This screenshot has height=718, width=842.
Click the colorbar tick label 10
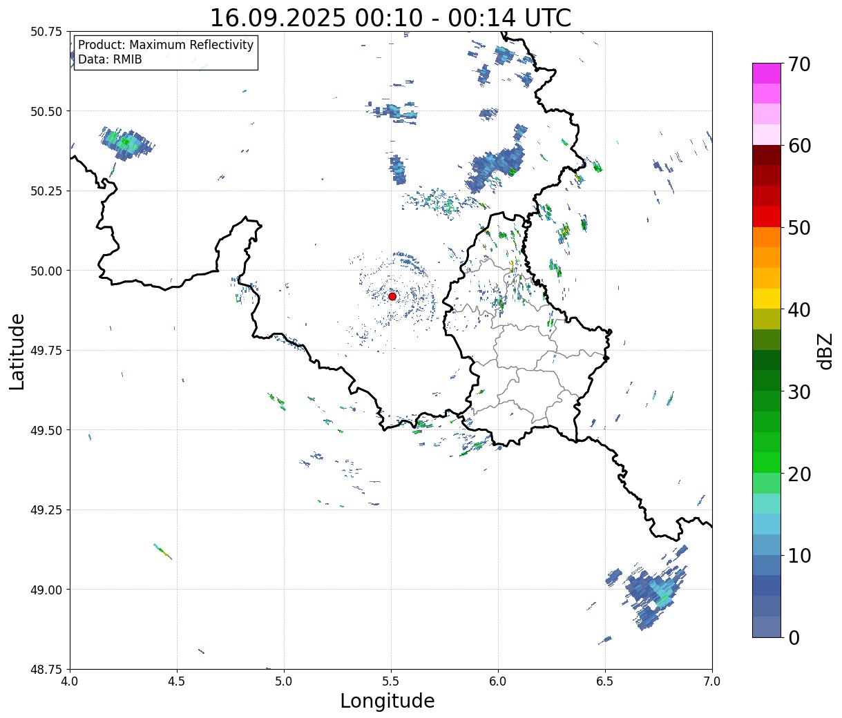tap(798, 555)
